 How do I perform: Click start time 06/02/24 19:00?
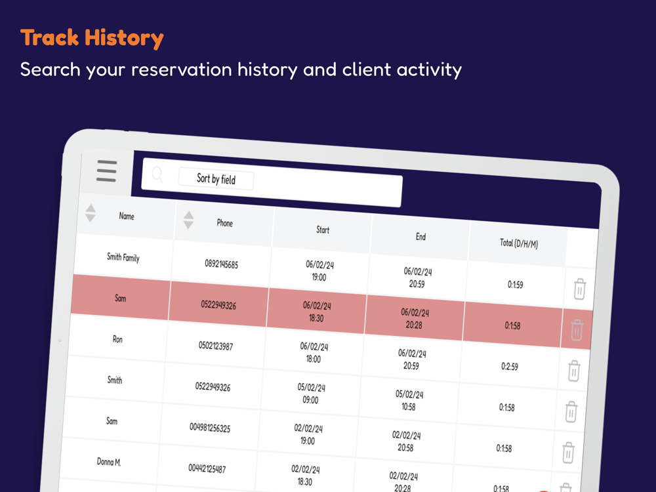click(319, 271)
